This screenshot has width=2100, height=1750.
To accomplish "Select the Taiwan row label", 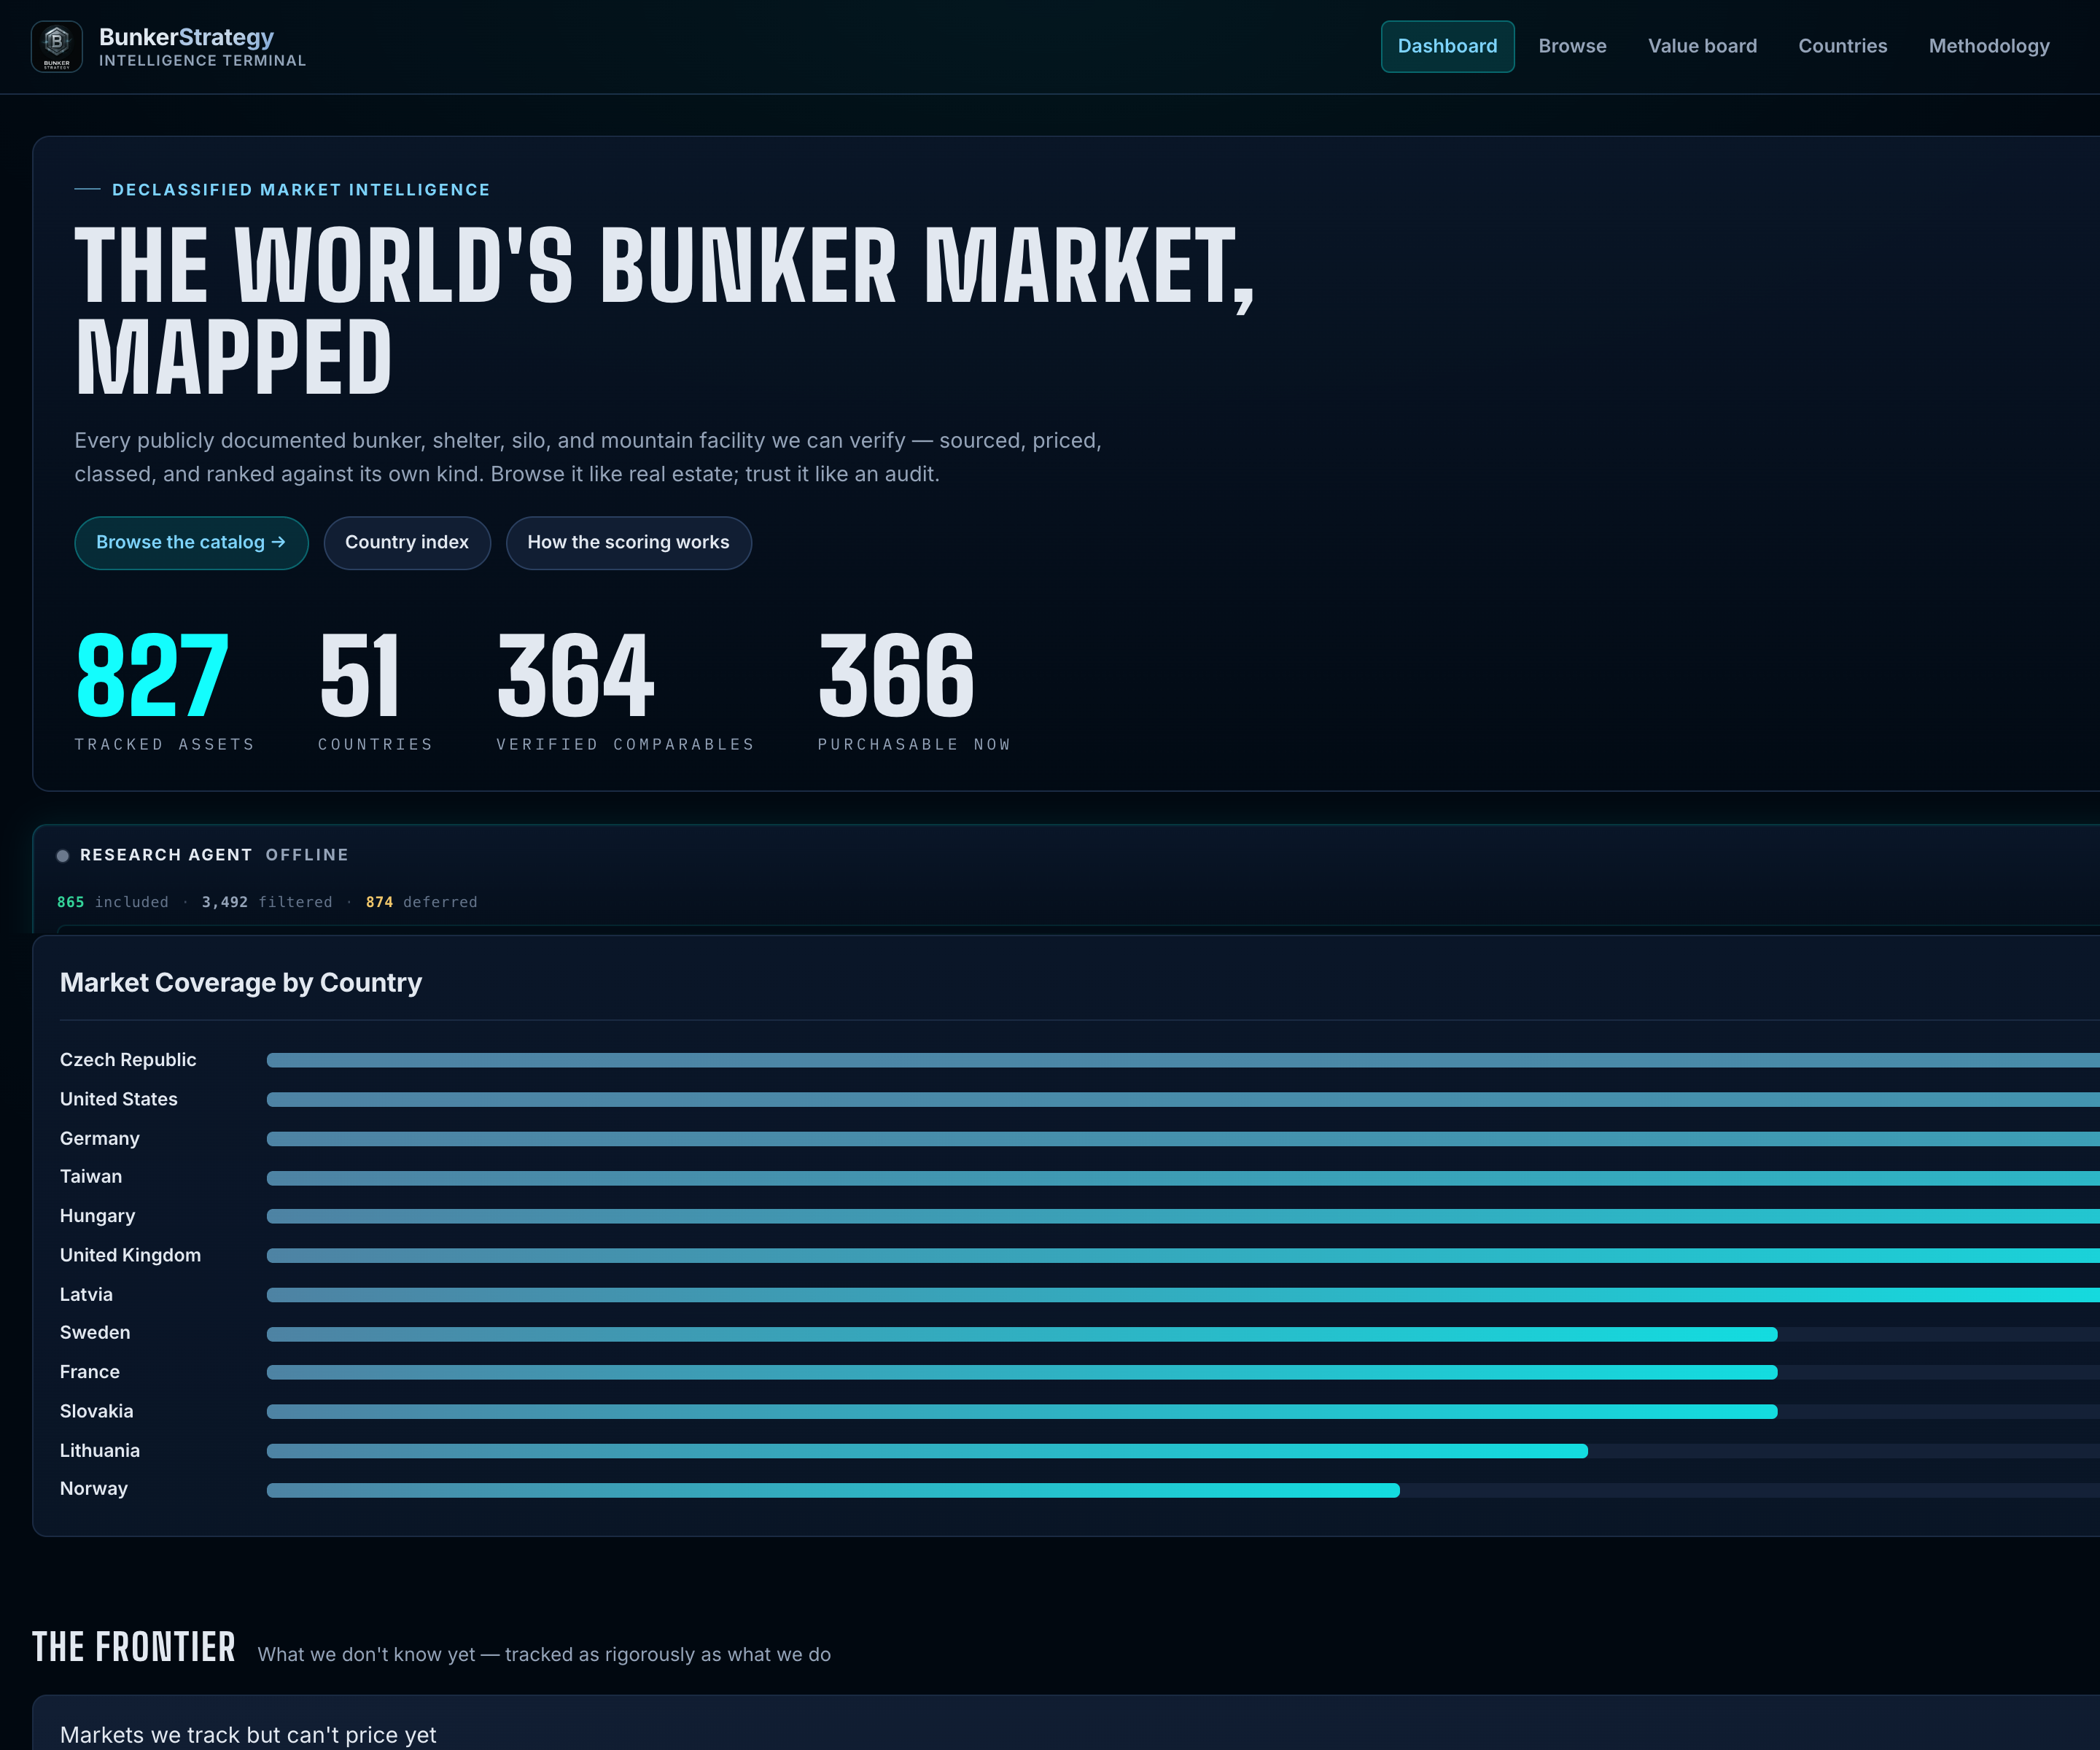I will pyautogui.click(x=91, y=1177).
